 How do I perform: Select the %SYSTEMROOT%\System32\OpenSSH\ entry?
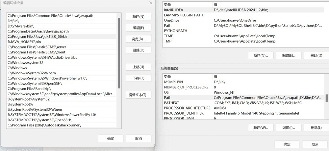tap(61, 120)
